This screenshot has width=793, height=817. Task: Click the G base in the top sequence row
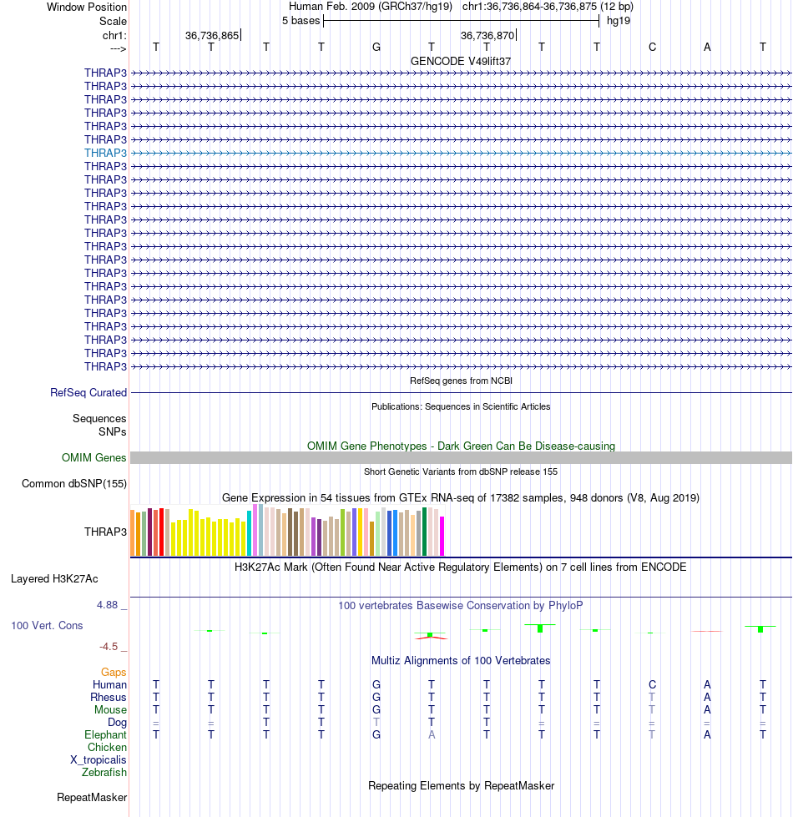pos(376,48)
